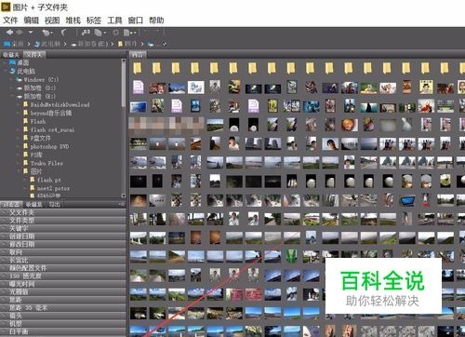Open the 文件 menu
Screen dimensions: 465x337
[x=10, y=20]
